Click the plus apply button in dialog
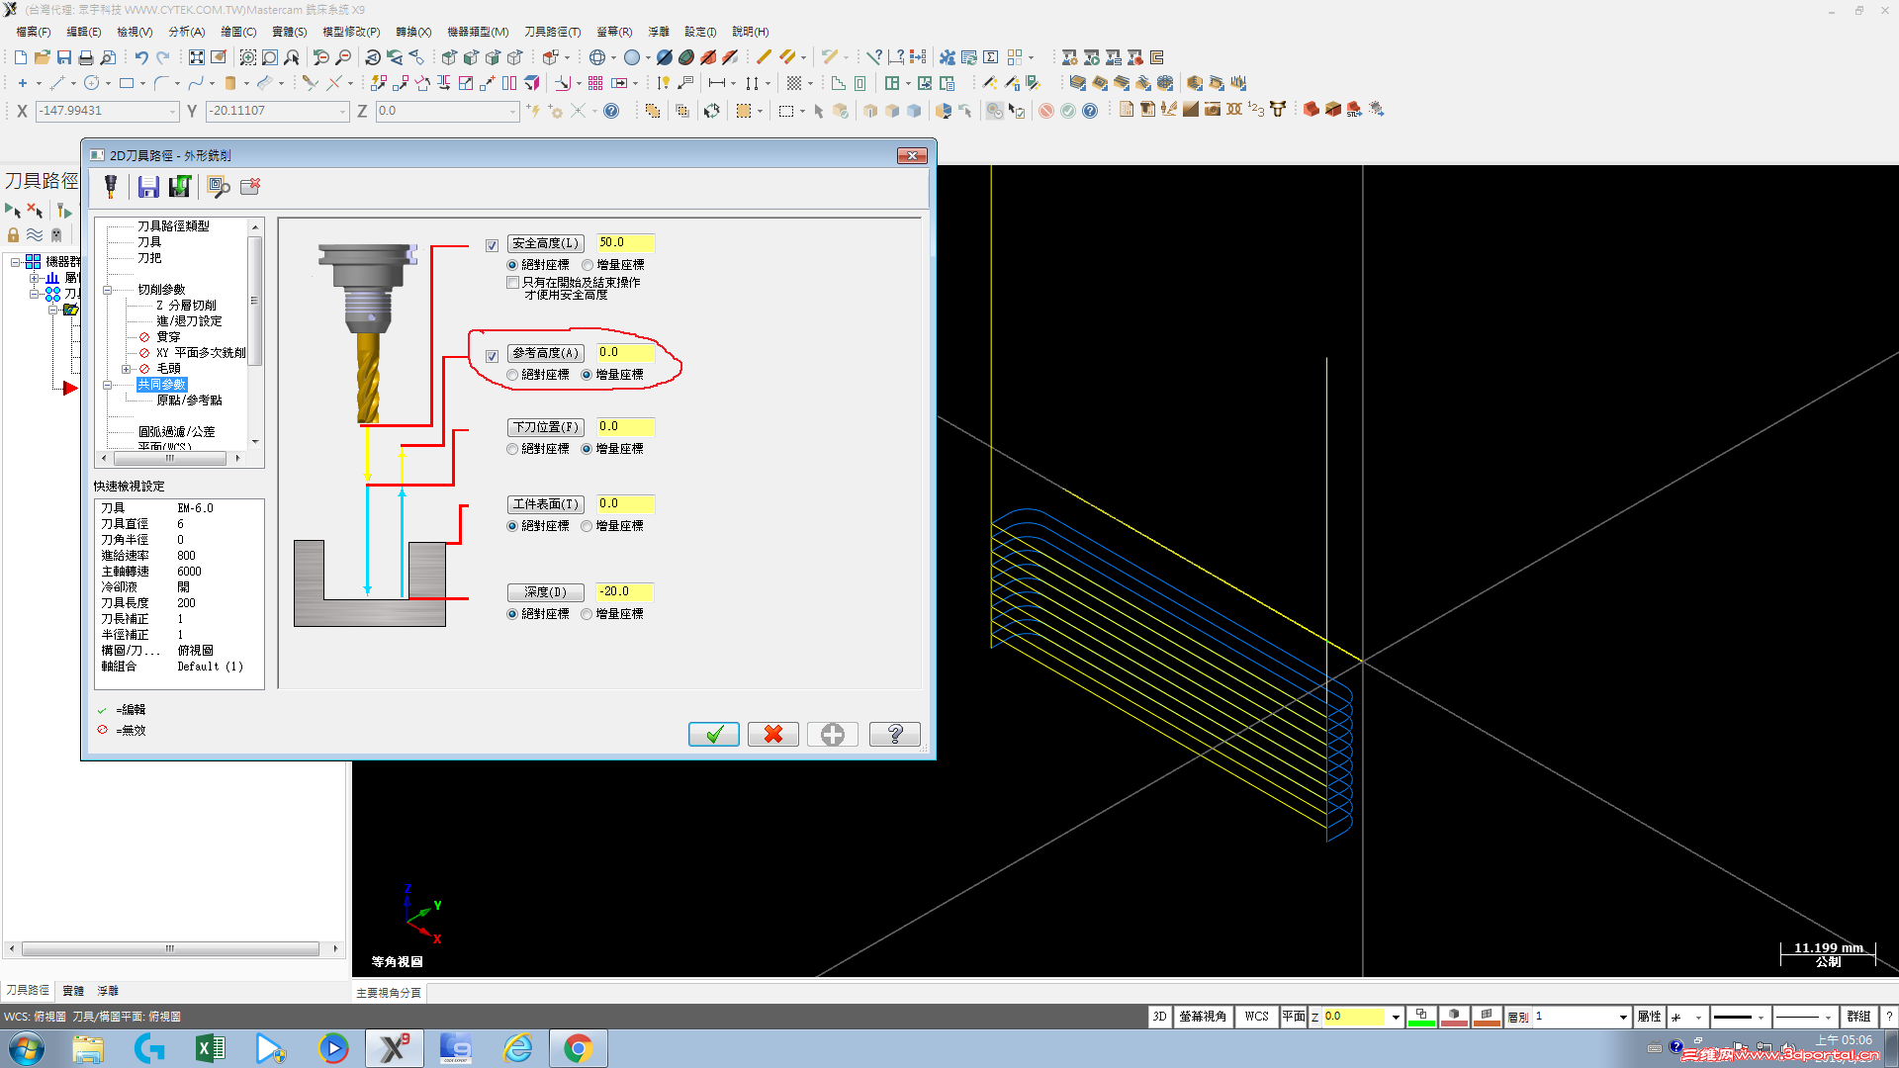The width and height of the screenshot is (1899, 1068). [x=833, y=734]
